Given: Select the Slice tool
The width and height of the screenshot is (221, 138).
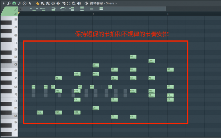Looking at the screenshot, I should point(63,3).
